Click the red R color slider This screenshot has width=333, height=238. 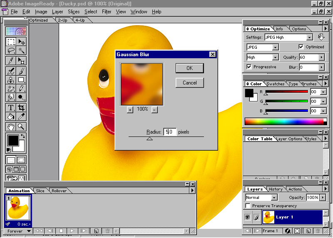coord(286,92)
